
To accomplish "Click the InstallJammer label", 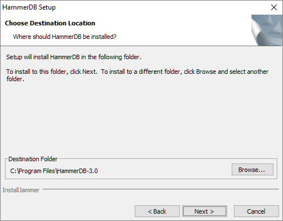I will 21,190.
